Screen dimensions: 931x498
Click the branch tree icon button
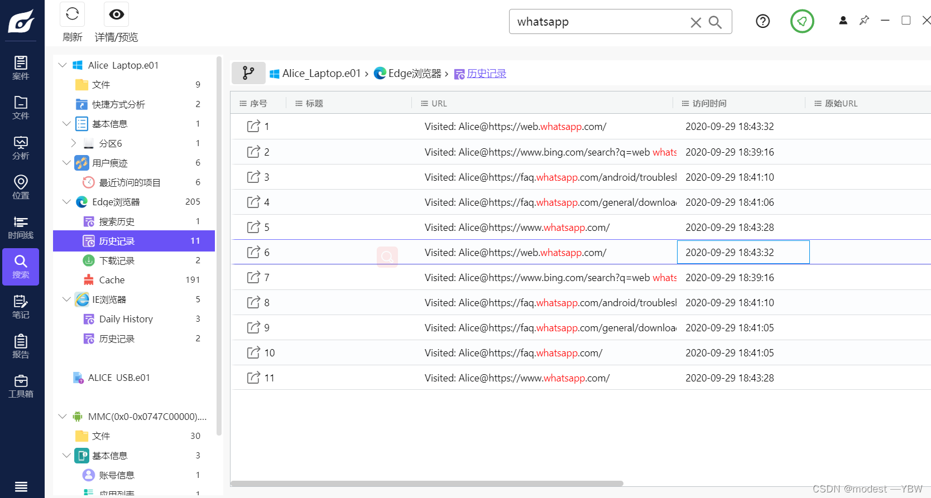[248, 73]
